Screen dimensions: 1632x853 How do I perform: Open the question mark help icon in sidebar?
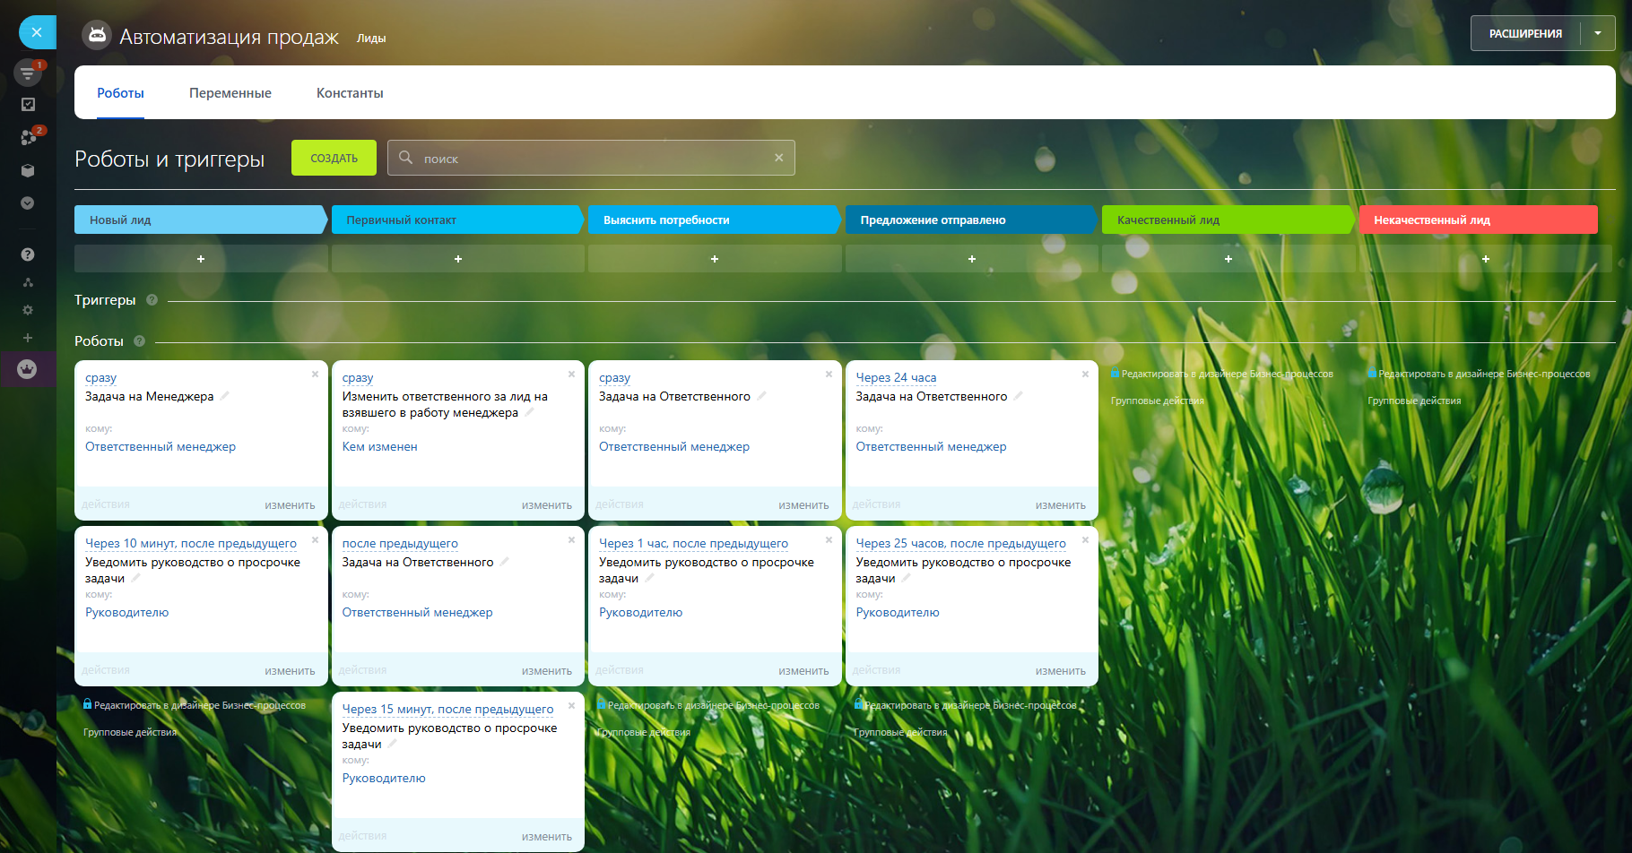click(x=28, y=254)
